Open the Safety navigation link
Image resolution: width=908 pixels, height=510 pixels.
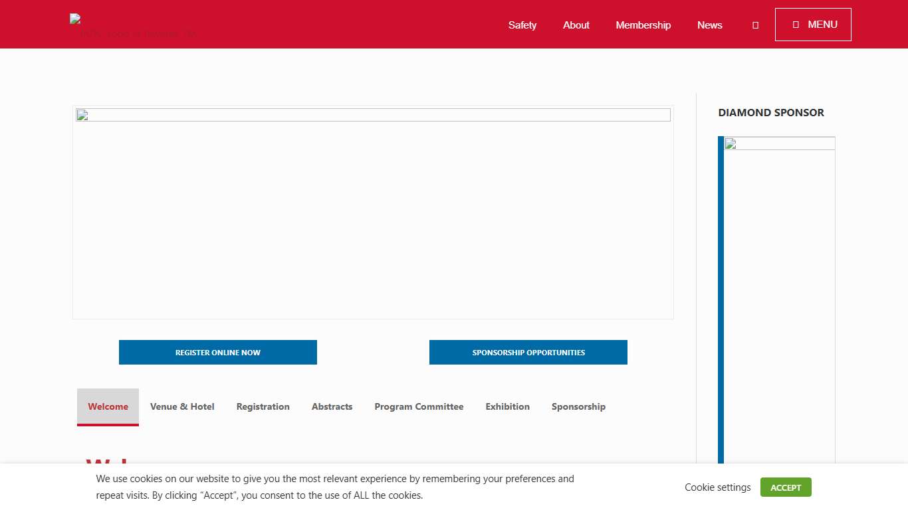pyautogui.click(x=522, y=25)
